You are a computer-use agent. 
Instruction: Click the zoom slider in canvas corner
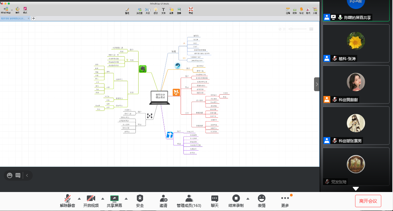coord(297,29)
